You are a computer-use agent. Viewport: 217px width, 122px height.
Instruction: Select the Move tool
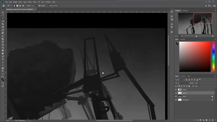3,12
